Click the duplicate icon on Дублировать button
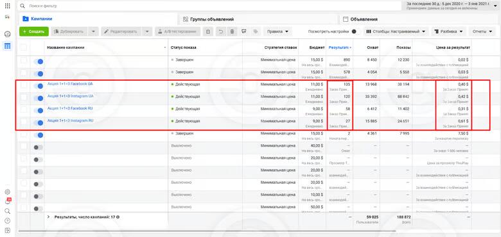Image resolution: width=501 pixels, height=237 pixels. pyautogui.click(x=57, y=31)
